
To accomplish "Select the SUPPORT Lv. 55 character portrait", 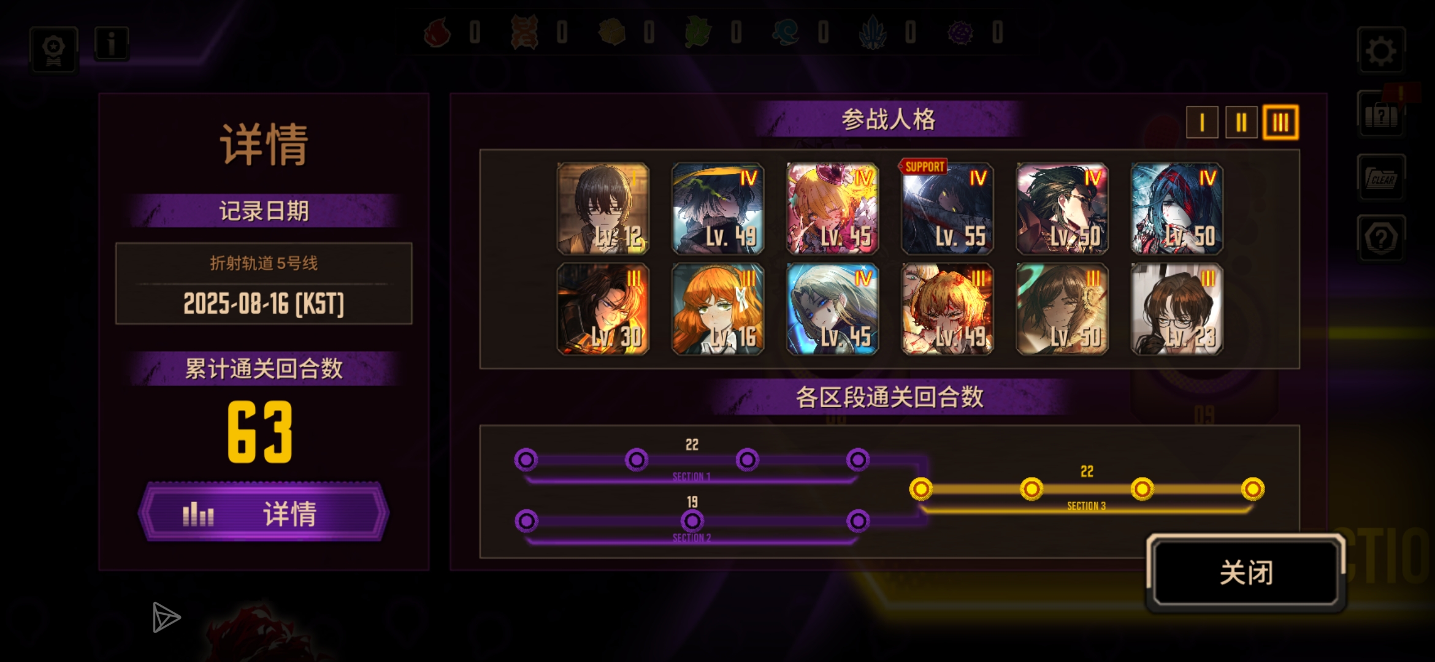I will click(x=947, y=208).
